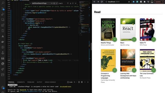Click the Stephen King Needful Things cover
The width and height of the screenshot is (165, 93).
(x=108, y=29)
